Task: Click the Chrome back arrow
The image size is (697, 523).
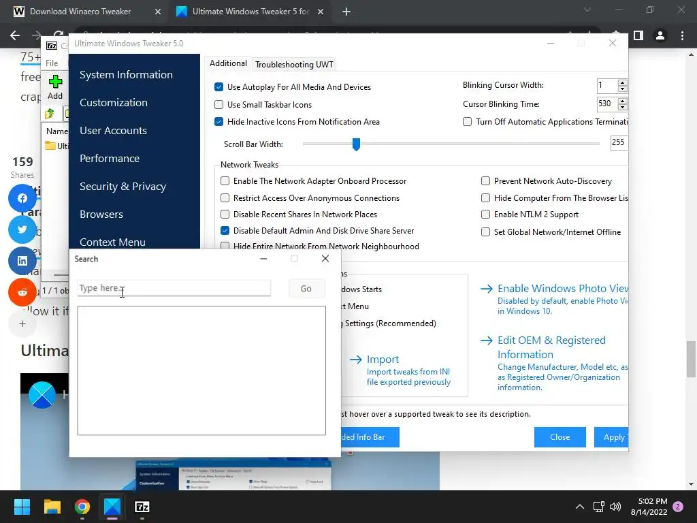Action: pyautogui.click(x=15, y=35)
